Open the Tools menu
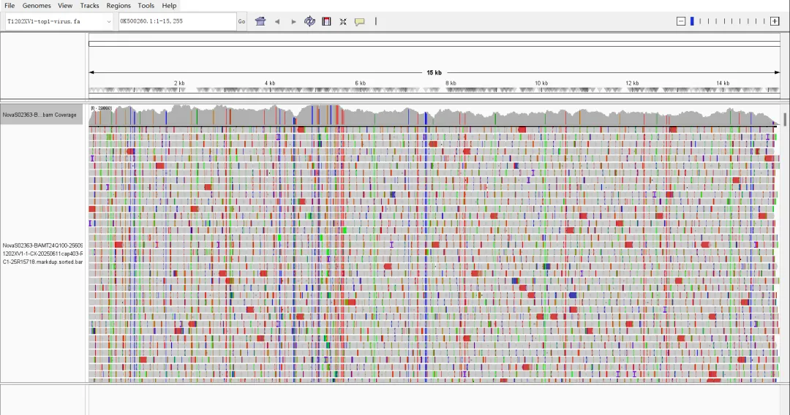 click(x=146, y=5)
